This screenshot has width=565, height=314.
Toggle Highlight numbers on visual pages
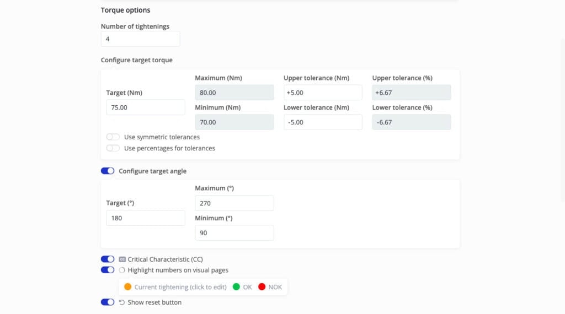tap(108, 270)
